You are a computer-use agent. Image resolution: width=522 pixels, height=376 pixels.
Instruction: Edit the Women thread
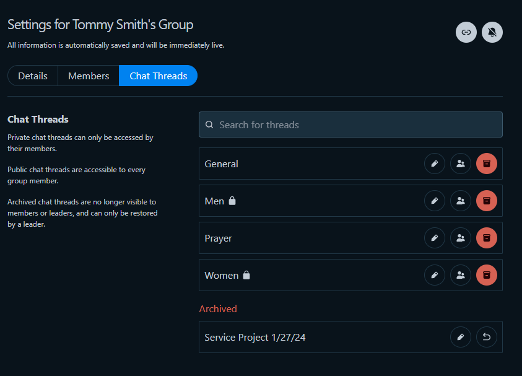435,275
